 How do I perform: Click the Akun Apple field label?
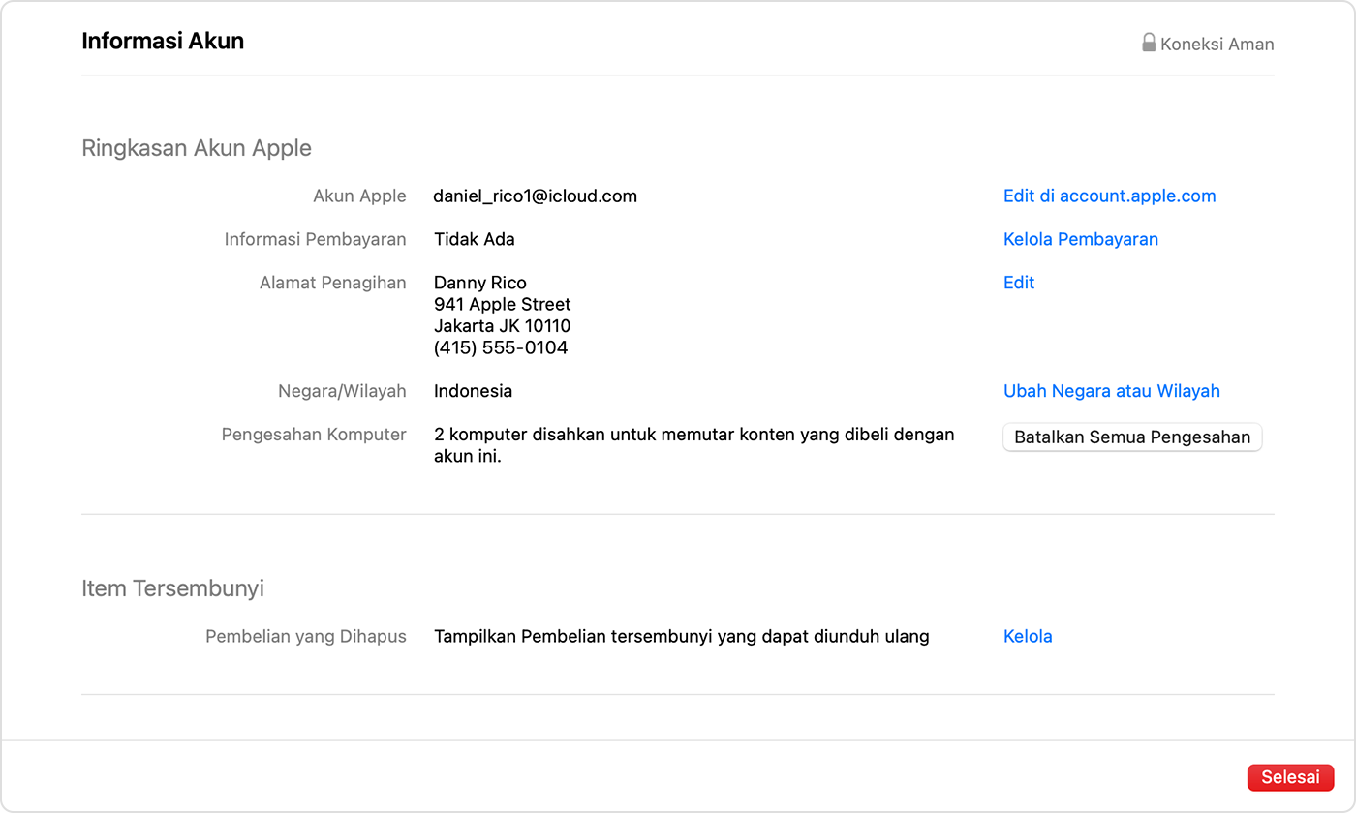click(x=359, y=196)
